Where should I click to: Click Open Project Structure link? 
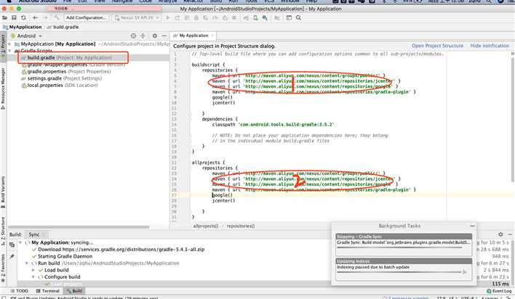pos(437,46)
